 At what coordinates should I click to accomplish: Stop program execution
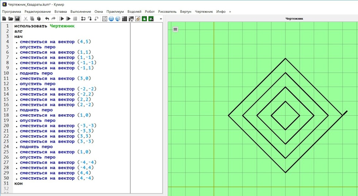tap(75, 19)
